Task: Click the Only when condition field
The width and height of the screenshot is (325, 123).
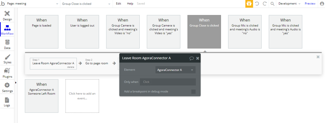Action: [168, 82]
